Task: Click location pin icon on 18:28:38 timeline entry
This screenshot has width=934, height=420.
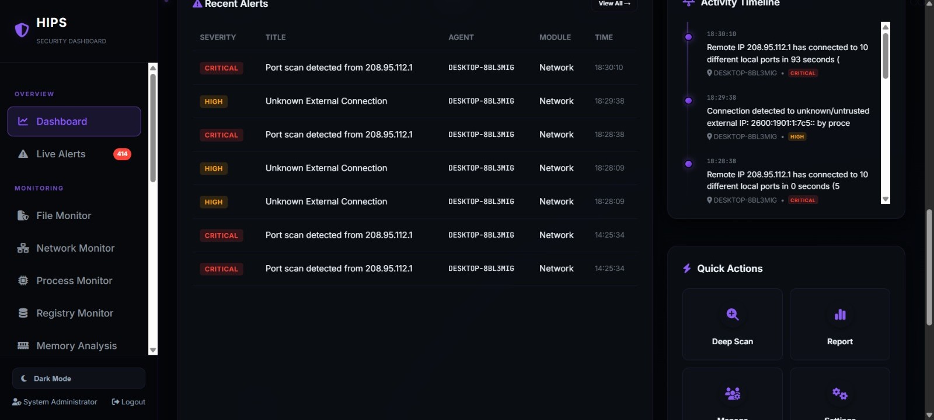Action: point(709,200)
